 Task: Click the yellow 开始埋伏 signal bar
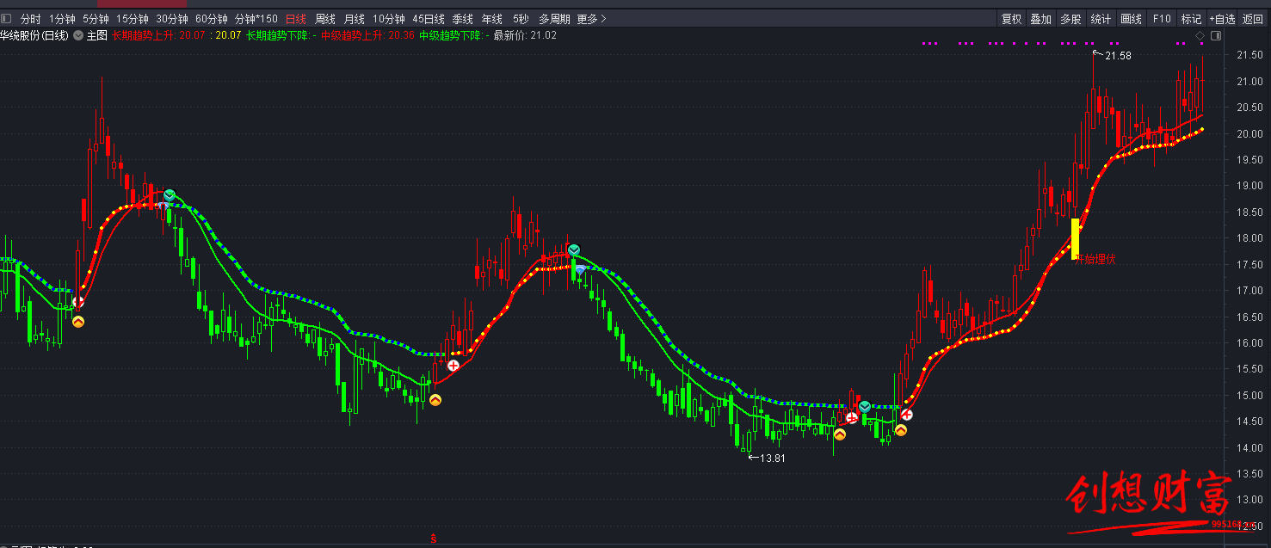1075,238
